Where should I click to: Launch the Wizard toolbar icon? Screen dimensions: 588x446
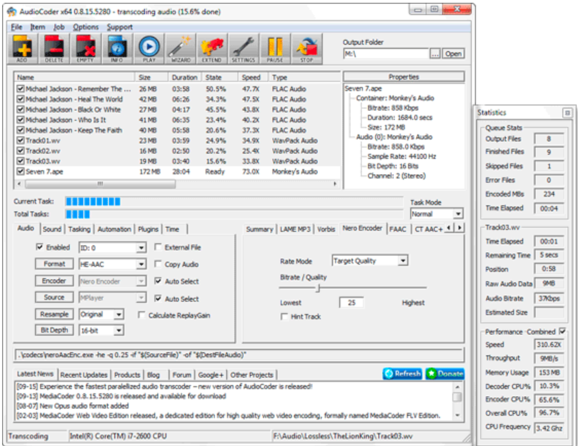point(180,49)
